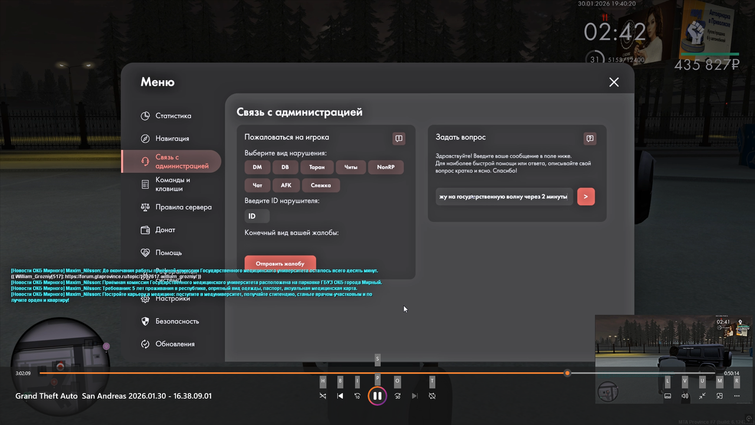Click the video title Grand Theft Auto San Andreas
Screen dimensions: 755x425
click(x=113, y=396)
